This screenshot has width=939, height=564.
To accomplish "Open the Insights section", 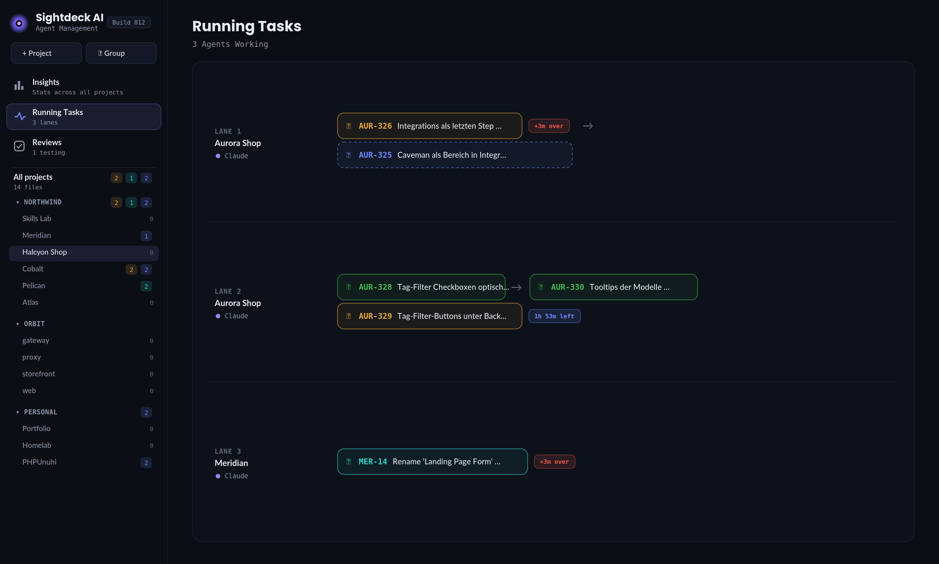I will 84,87.
